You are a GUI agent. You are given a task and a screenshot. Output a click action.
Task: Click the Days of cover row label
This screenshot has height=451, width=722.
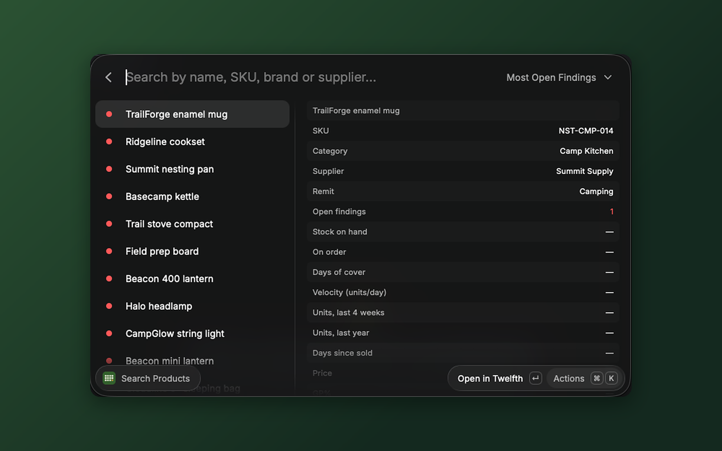[339, 272]
